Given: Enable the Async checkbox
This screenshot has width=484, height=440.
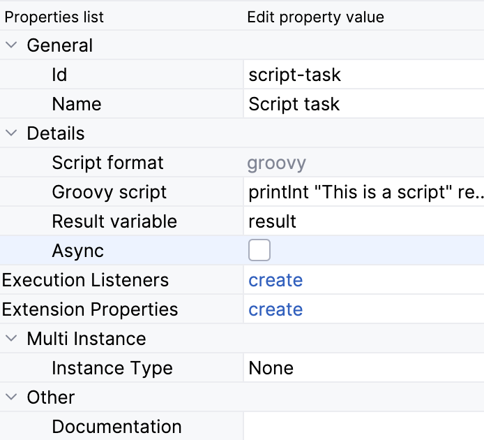Looking at the screenshot, I should click(x=259, y=250).
